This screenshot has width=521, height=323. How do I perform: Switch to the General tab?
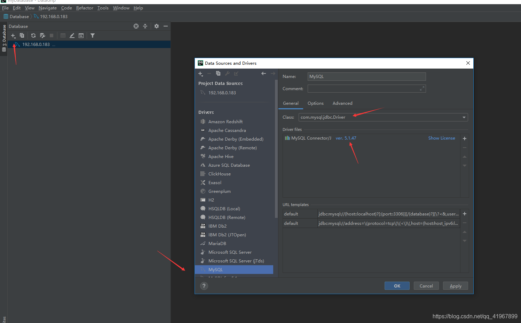pyautogui.click(x=291, y=103)
